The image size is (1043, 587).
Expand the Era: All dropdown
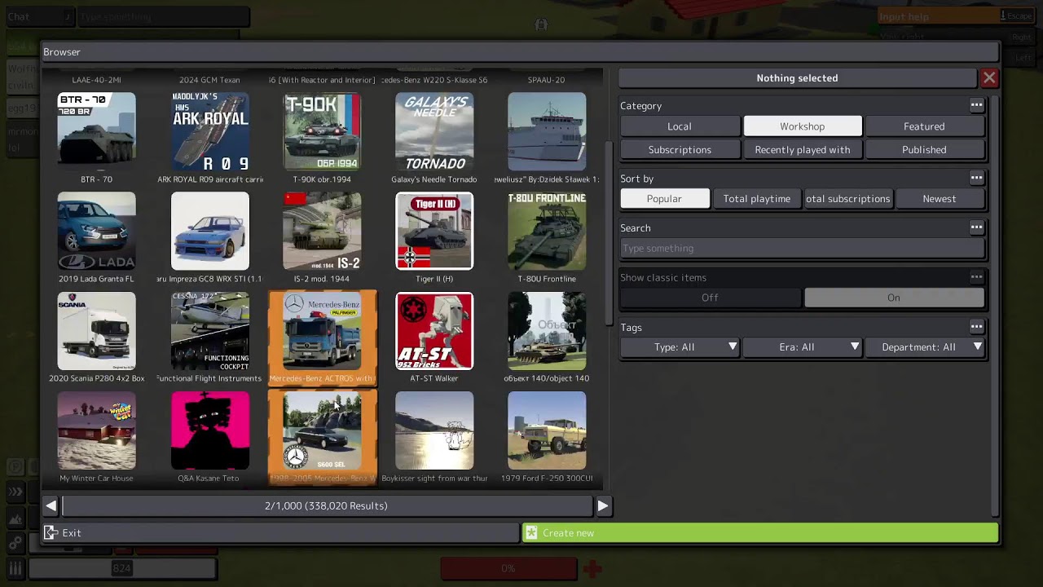[803, 347]
